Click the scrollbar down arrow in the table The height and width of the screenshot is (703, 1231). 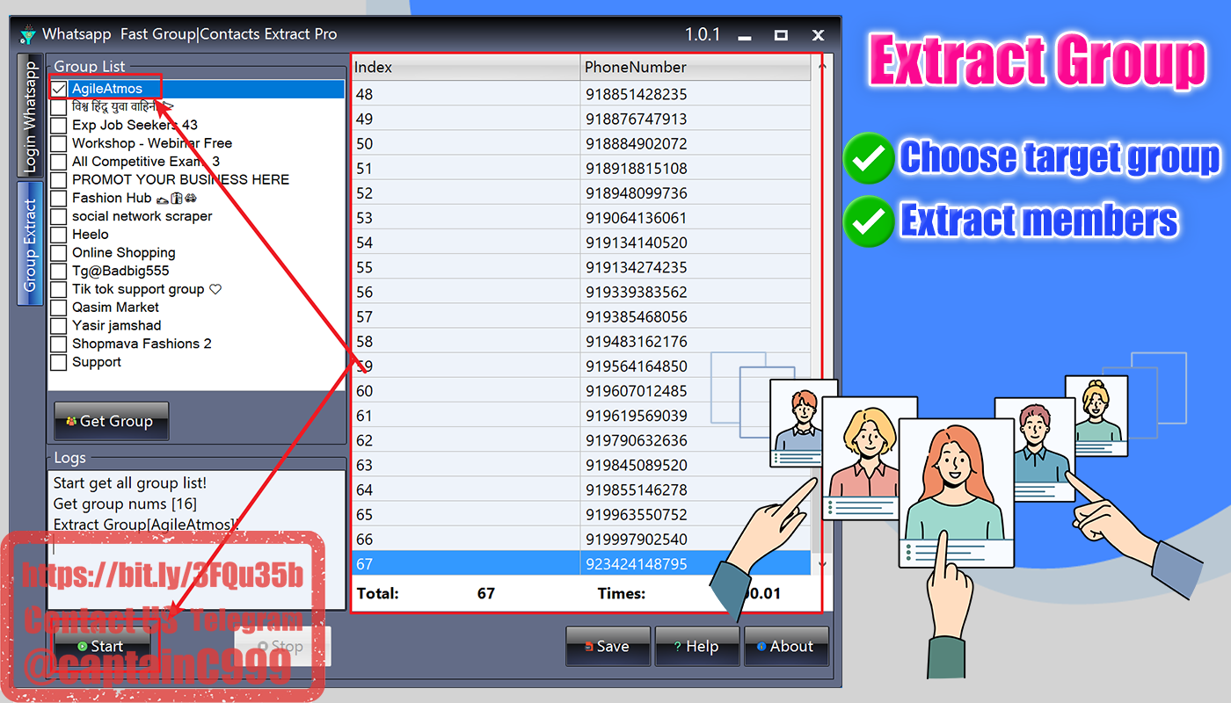pos(822,565)
